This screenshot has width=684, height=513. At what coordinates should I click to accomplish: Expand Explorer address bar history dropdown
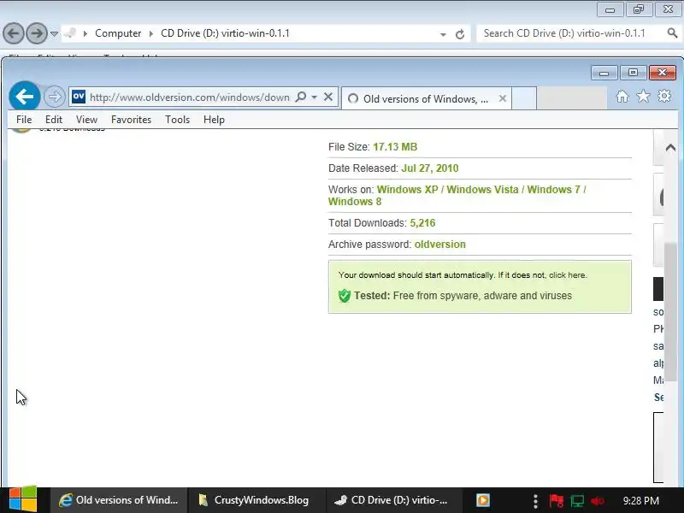[x=443, y=34]
